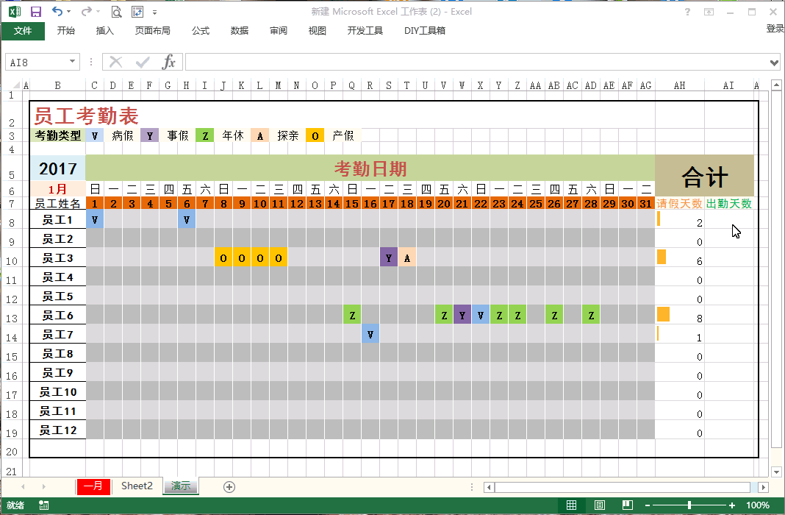Open the Name Box dropdown arrow
The height and width of the screenshot is (515, 785).
pyautogui.click(x=73, y=63)
